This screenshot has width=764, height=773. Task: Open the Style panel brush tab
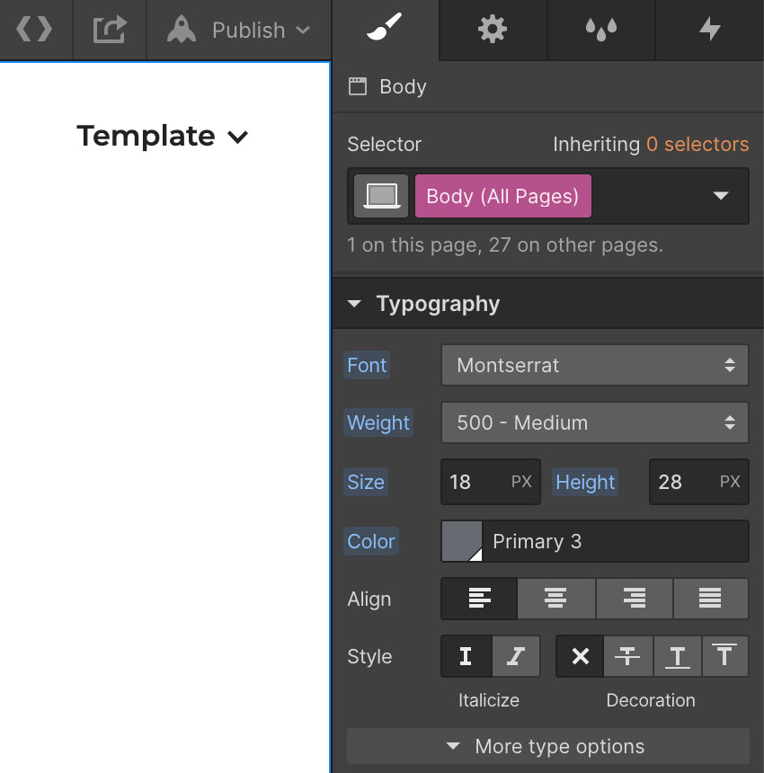coord(385,30)
